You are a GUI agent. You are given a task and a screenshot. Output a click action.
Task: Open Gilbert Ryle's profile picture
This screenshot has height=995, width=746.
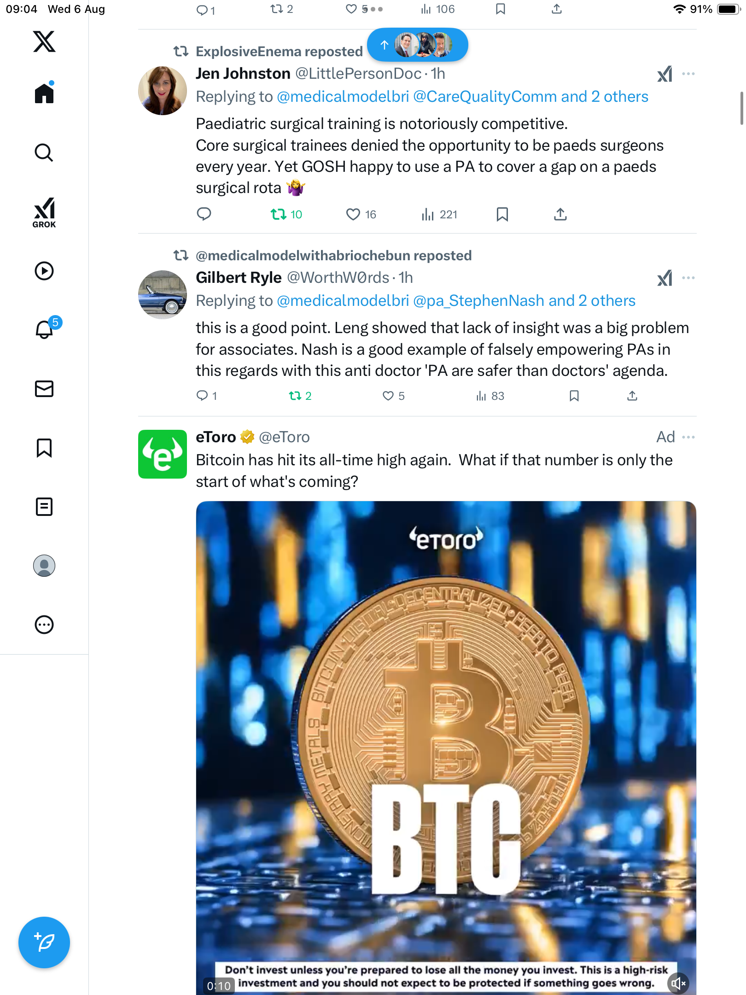click(163, 295)
